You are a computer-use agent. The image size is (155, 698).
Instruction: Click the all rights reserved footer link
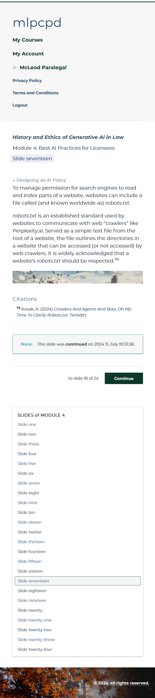tap(130, 683)
